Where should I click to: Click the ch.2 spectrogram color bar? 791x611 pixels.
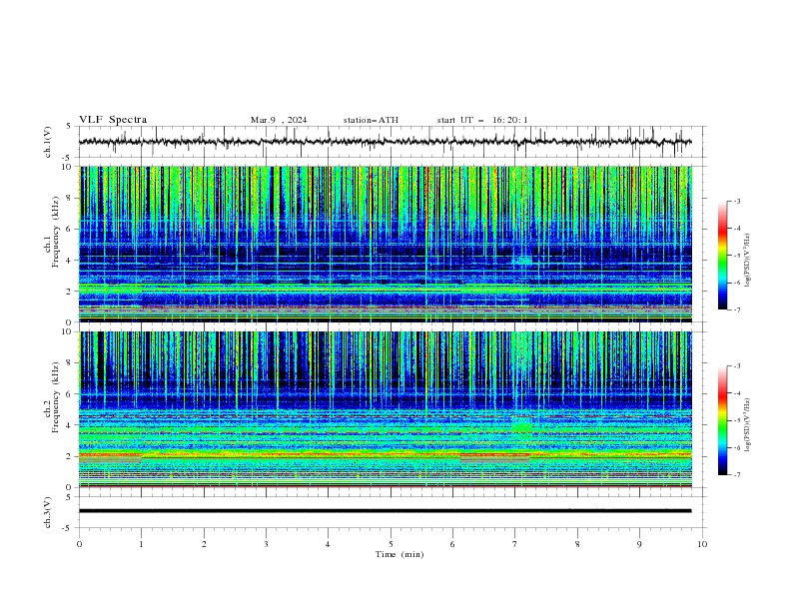[x=723, y=420]
